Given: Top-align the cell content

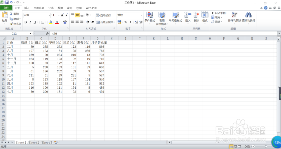Looking at the screenshot, I should (x=72, y=15).
